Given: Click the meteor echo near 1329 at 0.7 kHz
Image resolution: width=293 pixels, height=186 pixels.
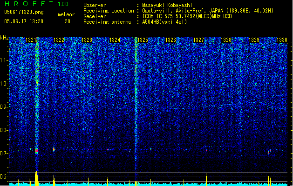Looking at the screenshot, I should (269, 152).
